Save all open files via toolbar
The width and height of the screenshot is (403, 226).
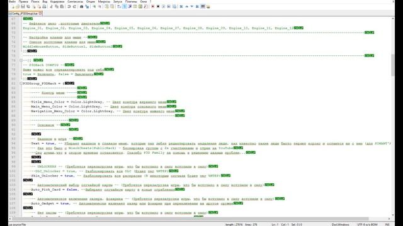click(28, 6)
